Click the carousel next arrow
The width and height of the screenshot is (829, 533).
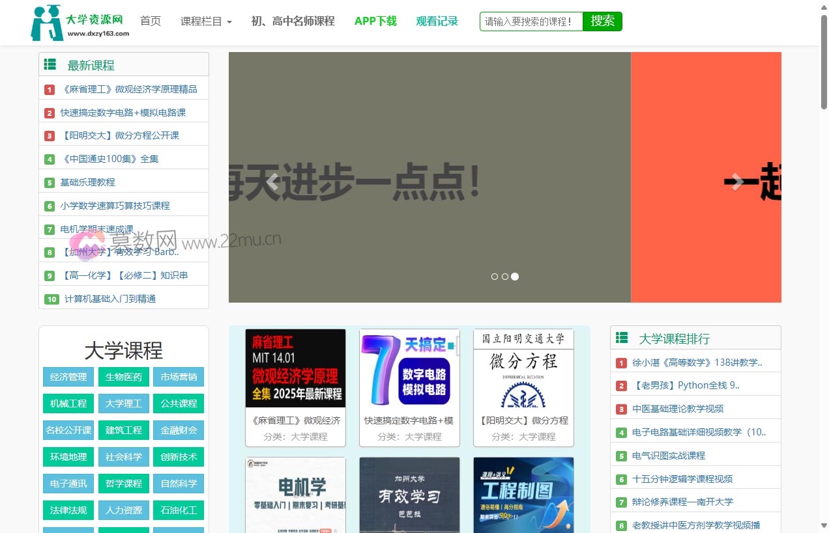tap(736, 182)
